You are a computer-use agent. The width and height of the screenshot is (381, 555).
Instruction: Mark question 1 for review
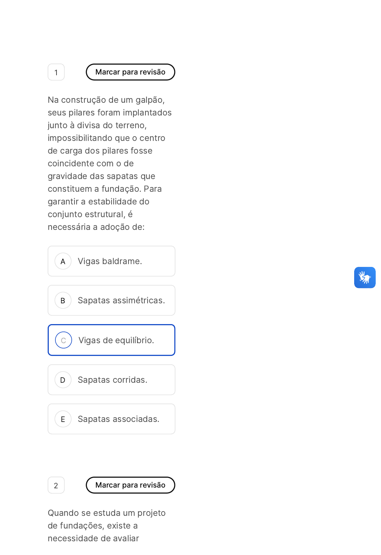click(x=130, y=72)
